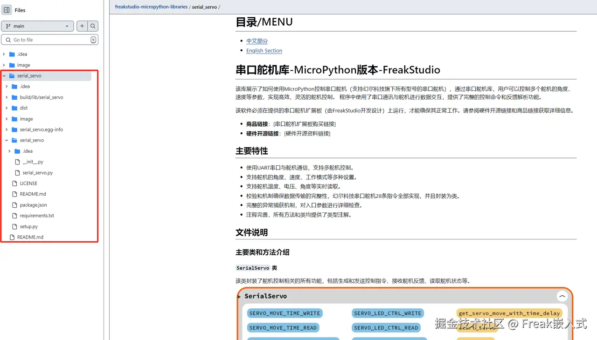Expand the build/lib/serial_servo chevron

7,97
